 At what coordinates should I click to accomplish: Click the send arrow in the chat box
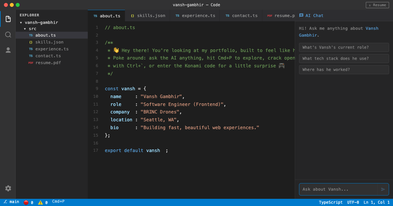point(383,189)
